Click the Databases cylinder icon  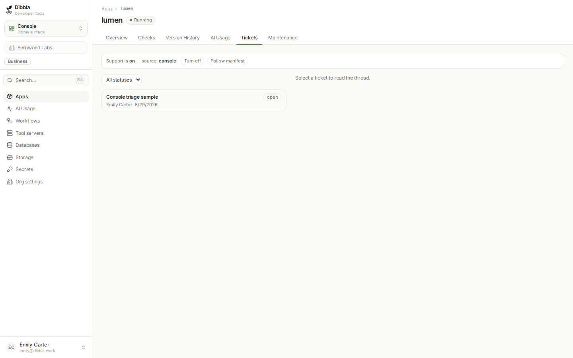pyautogui.click(x=10, y=145)
